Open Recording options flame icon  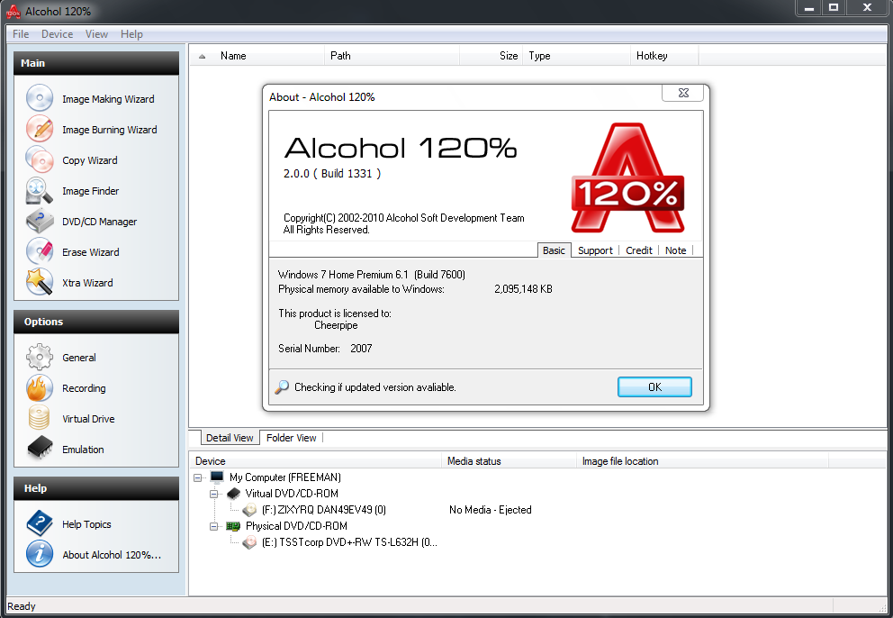coord(40,387)
